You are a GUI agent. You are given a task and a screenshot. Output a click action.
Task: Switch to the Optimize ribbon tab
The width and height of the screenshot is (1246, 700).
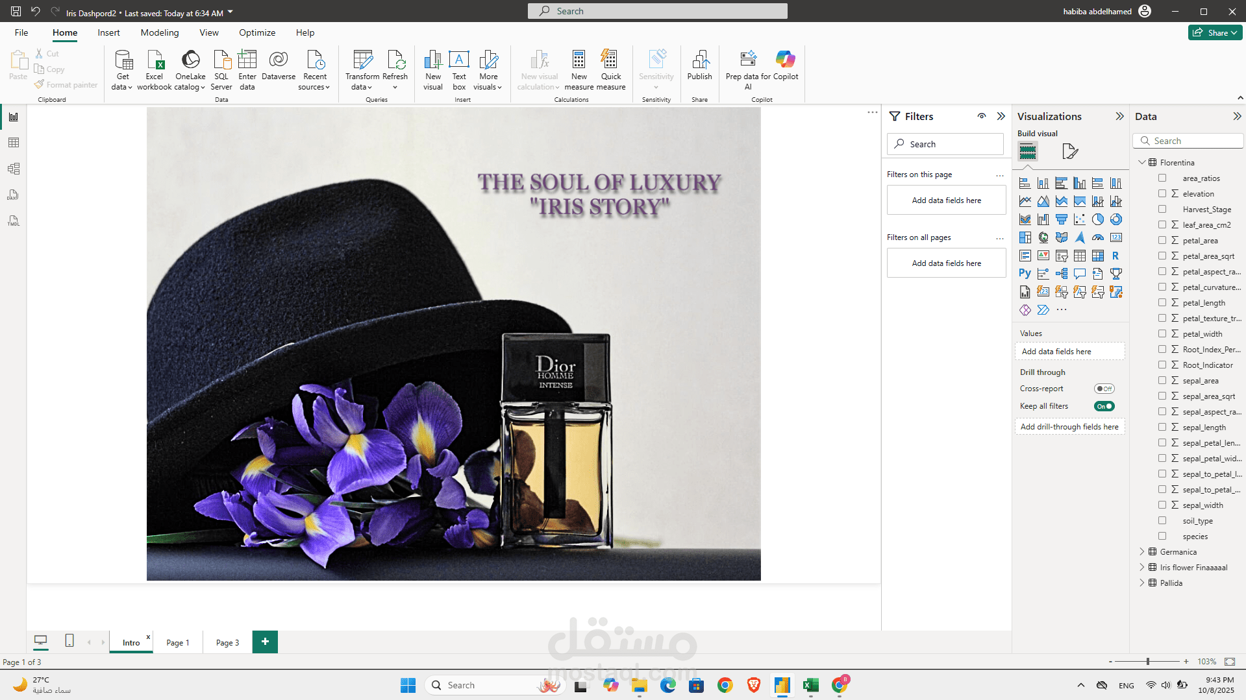257,32
